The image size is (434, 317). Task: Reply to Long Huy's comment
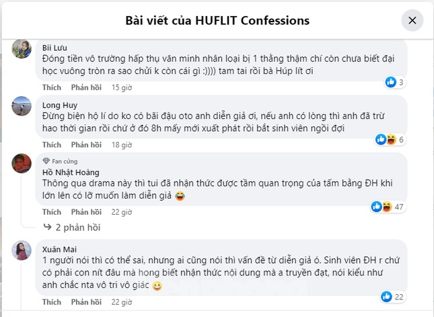tap(86, 145)
